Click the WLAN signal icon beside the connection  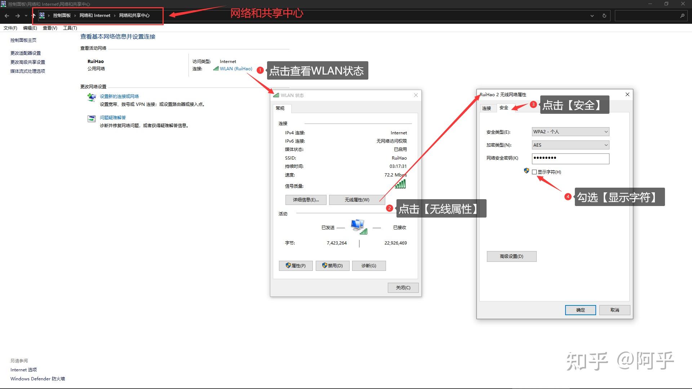(x=216, y=68)
